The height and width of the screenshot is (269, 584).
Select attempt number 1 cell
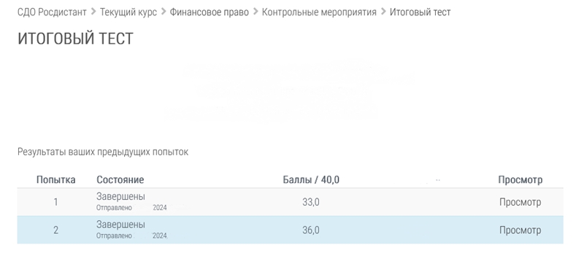(x=56, y=202)
